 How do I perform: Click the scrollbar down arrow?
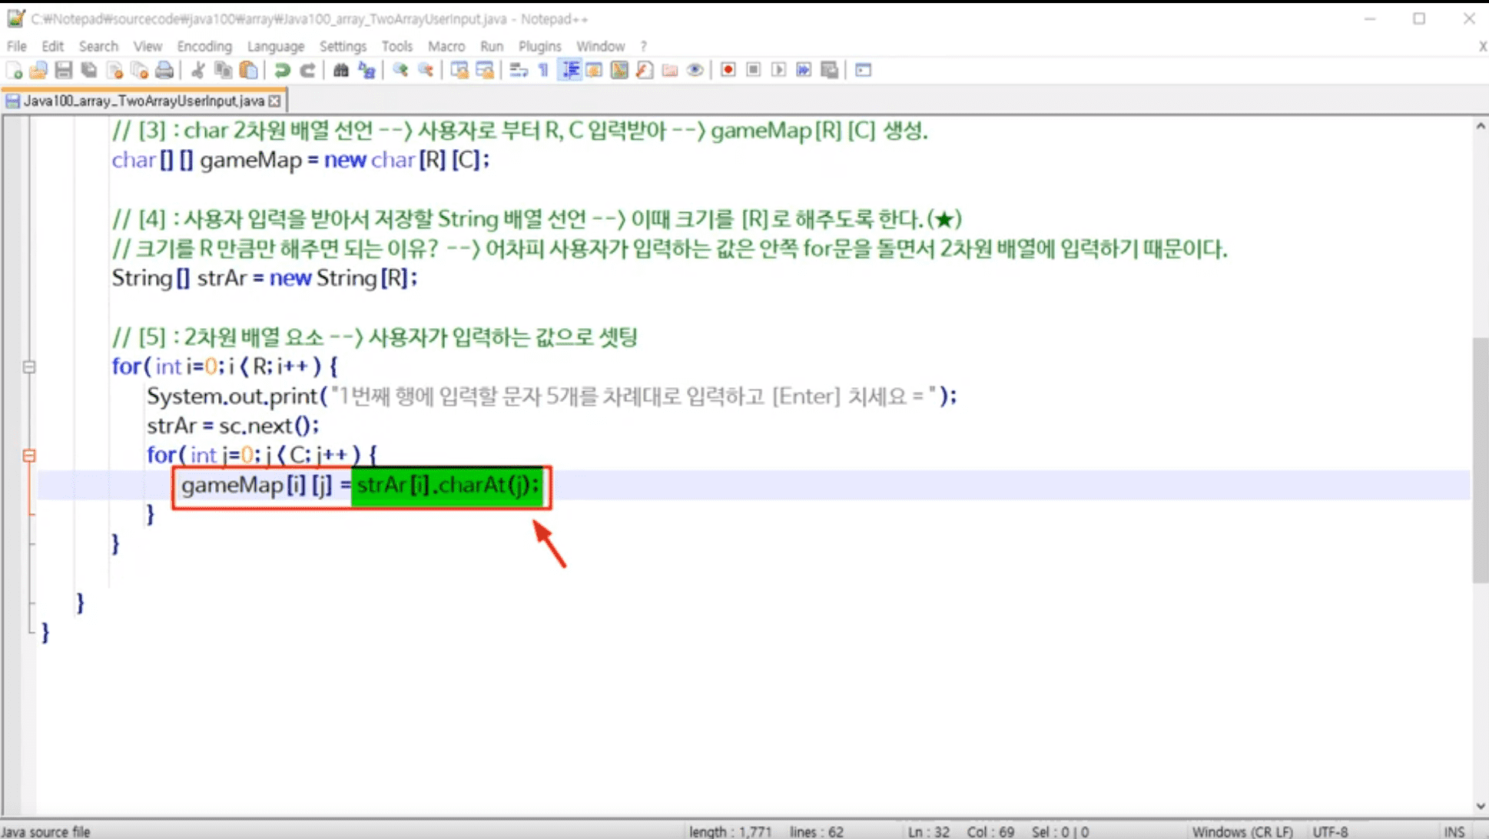[1480, 806]
